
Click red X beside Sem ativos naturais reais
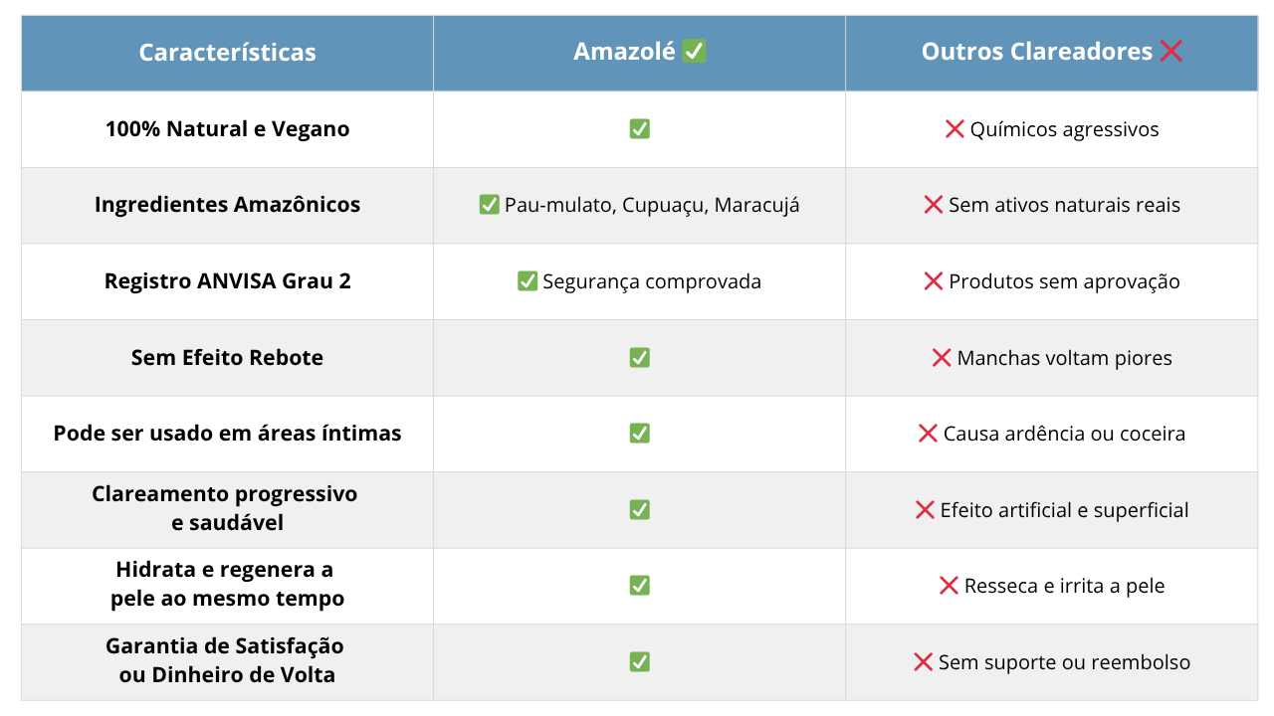pos(934,205)
